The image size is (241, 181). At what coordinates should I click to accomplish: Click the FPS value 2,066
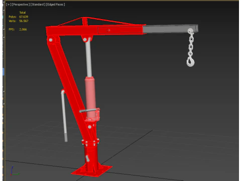23,29
